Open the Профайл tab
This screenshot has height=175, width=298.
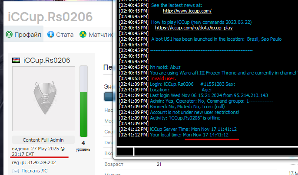click(x=23, y=34)
